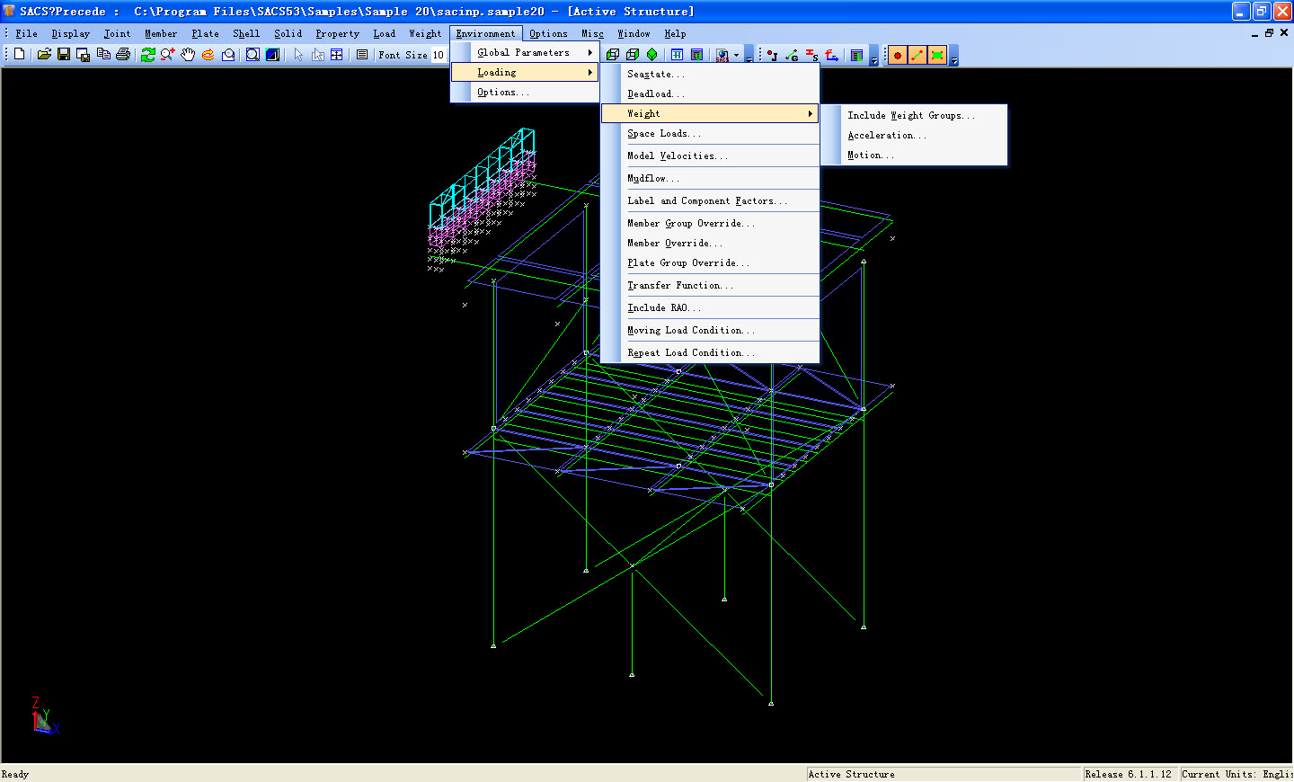Screen dimensions: 1294x782
Task: Open the Help menu
Action: (675, 33)
